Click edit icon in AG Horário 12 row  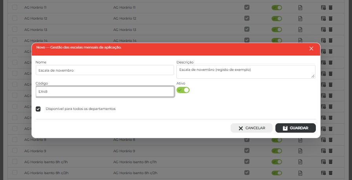click(323, 18)
